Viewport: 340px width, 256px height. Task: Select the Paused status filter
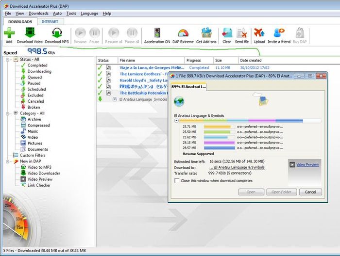point(34,83)
